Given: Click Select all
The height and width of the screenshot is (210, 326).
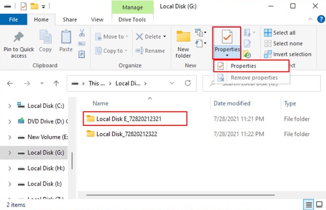Looking at the screenshot, I should [280, 33].
